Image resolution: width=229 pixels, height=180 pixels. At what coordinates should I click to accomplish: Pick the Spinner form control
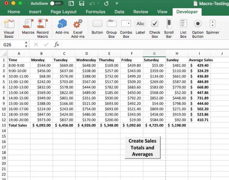[x=212, y=28]
